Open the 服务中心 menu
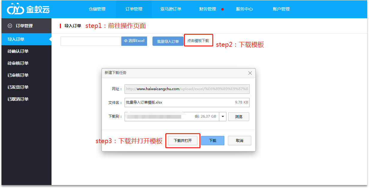 tap(244, 9)
